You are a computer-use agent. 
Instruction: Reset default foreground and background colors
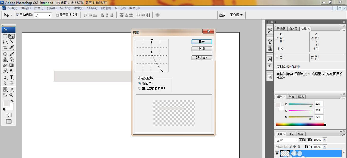tap(4, 109)
